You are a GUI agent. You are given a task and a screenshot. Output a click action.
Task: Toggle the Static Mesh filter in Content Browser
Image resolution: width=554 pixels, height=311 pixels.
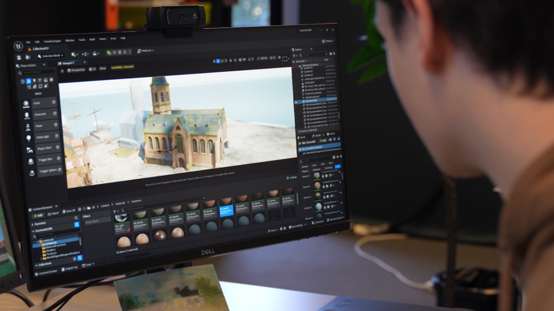96,221
